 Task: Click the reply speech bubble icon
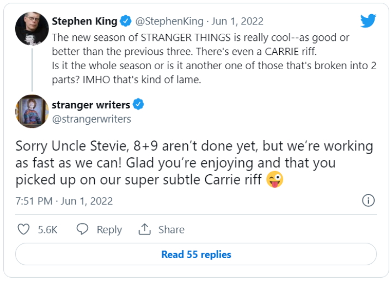83,230
